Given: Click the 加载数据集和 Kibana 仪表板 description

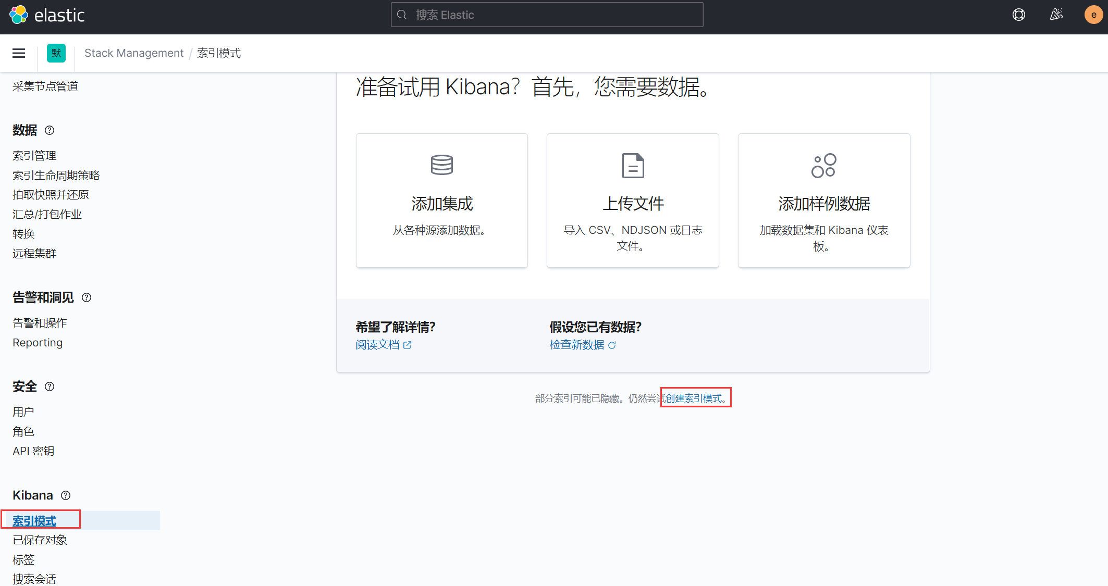Looking at the screenshot, I should (824, 238).
